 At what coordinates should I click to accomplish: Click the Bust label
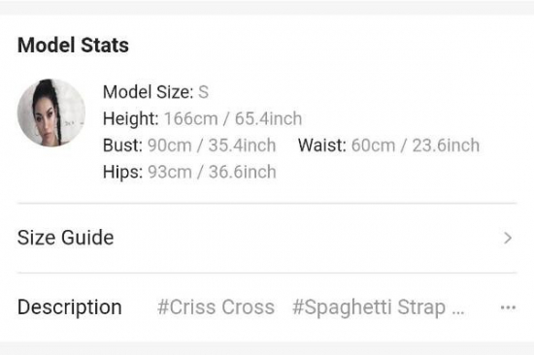pyautogui.click(x=122, y=145)
